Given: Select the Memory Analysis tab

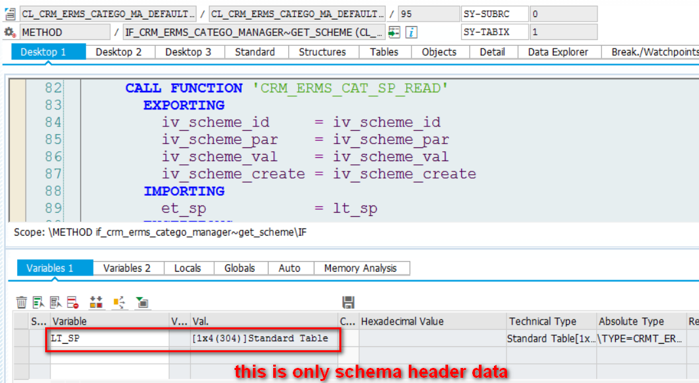Looking at the screenshot, I should click(361, 268).
